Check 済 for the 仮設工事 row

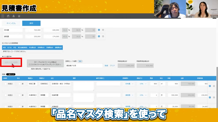(19, 84)
